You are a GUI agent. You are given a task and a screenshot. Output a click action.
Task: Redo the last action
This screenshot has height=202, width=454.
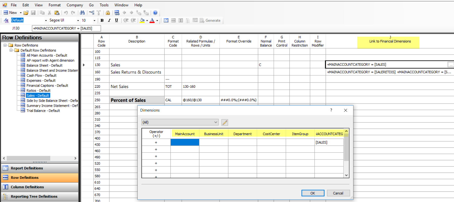pyautogui.click(x=73, y=13)
